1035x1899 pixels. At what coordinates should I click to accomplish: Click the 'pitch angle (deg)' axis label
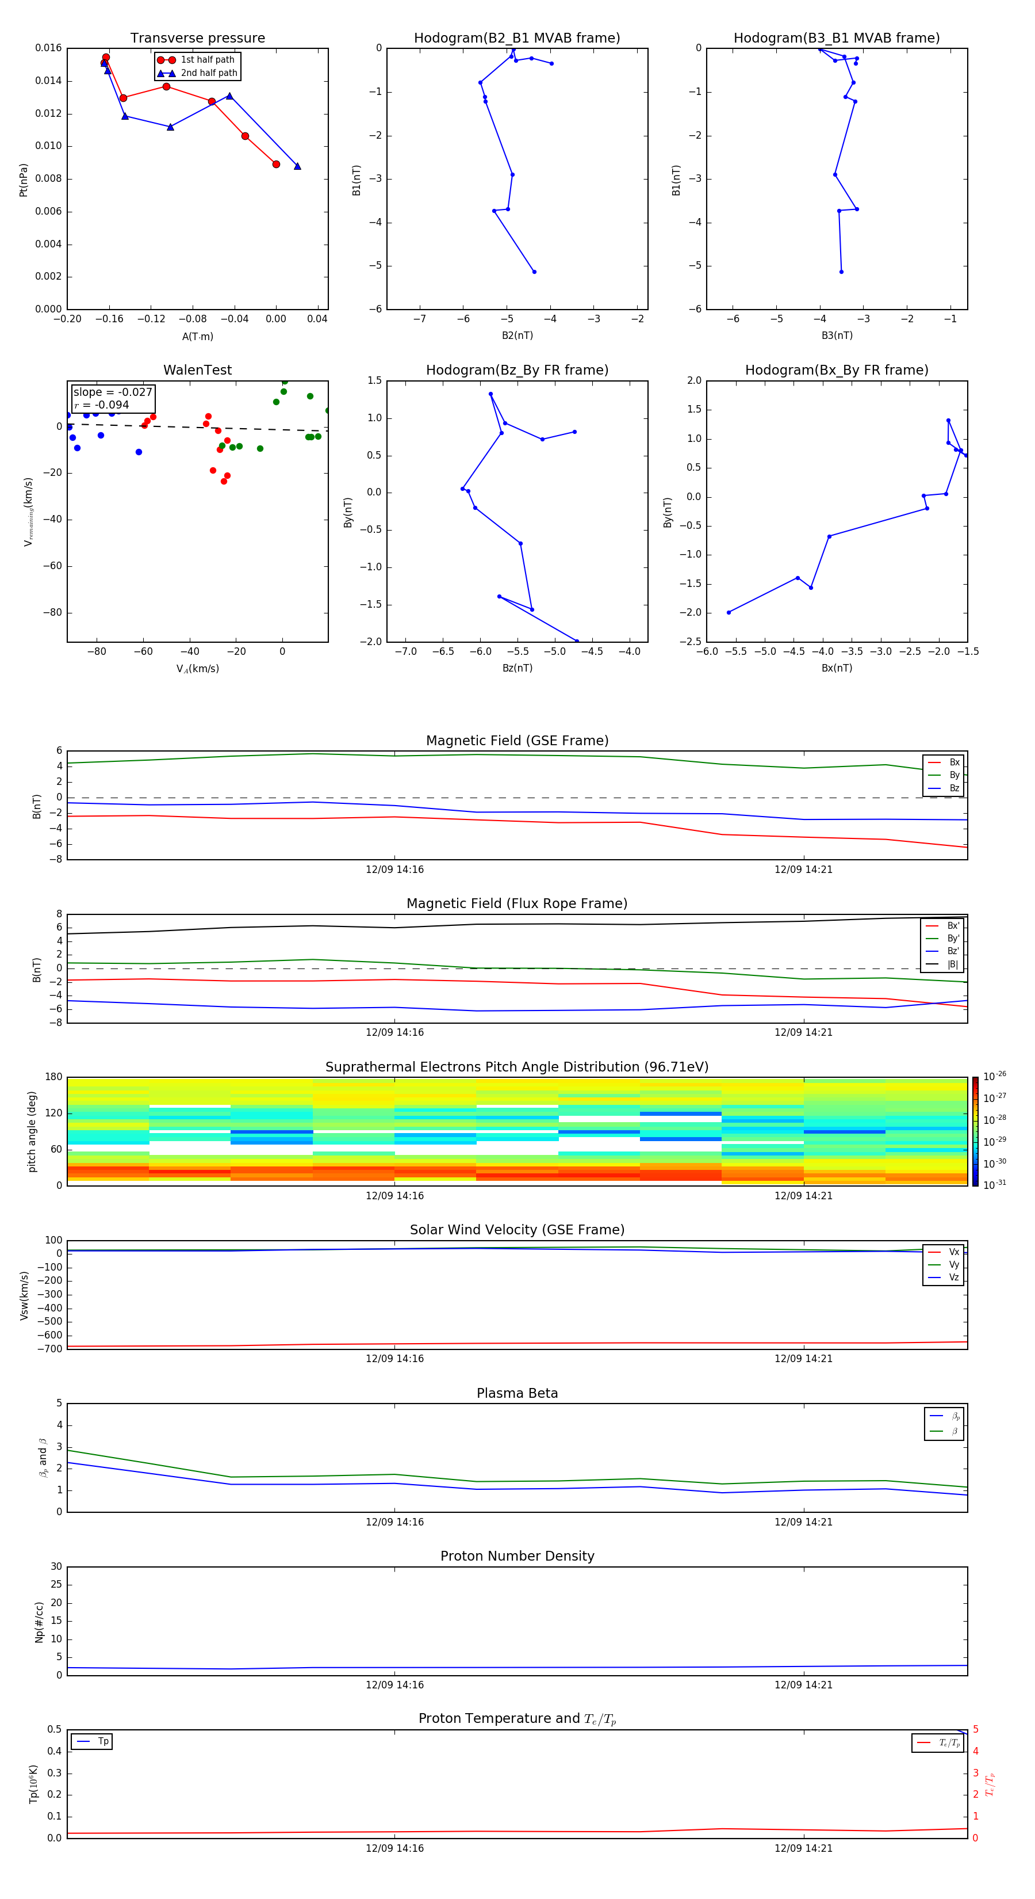click(32, 1131)
